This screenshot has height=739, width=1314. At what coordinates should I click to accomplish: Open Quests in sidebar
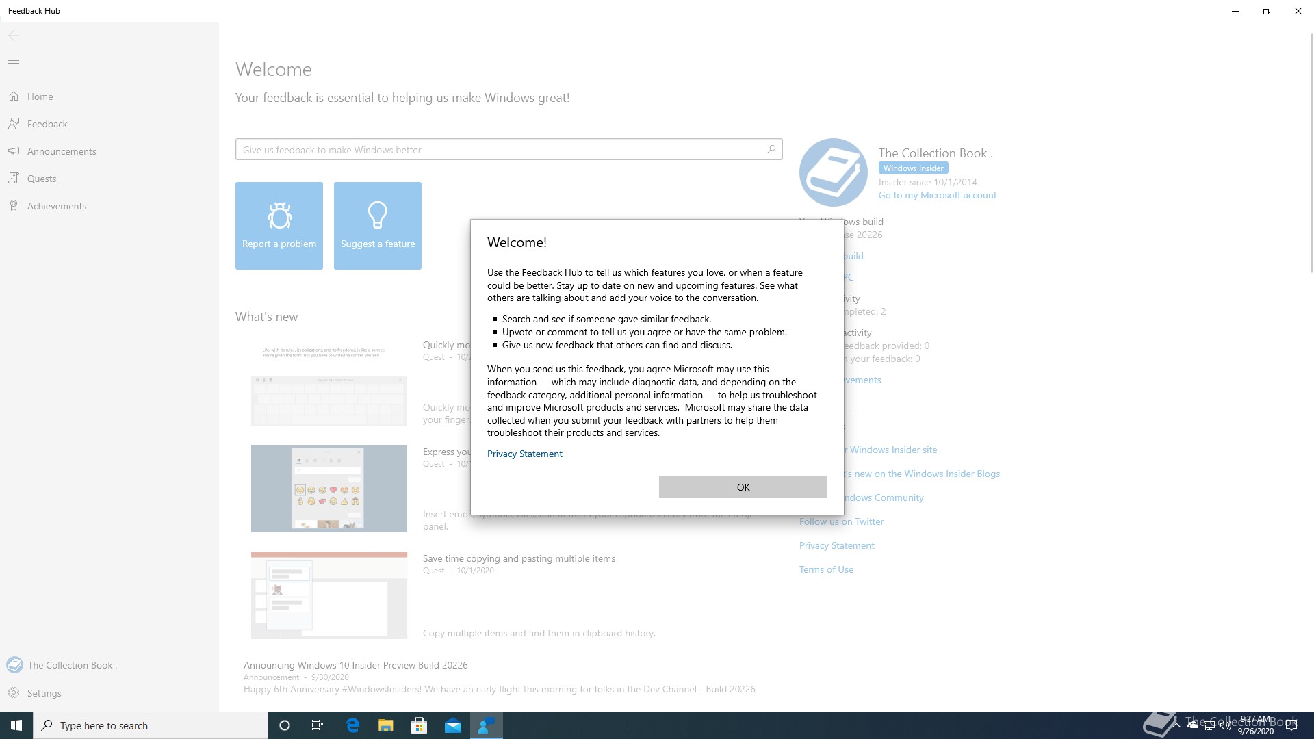(x=109, y=179)
